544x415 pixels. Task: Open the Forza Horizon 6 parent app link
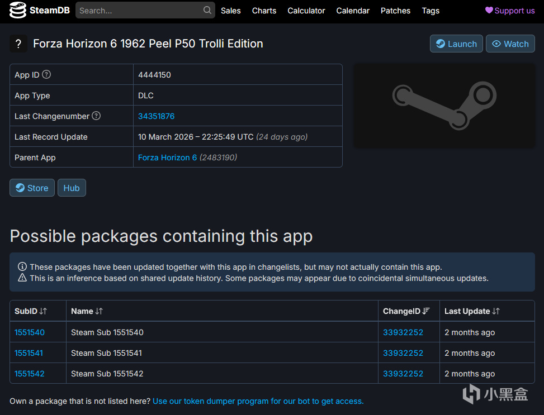(x=167, y=158)
